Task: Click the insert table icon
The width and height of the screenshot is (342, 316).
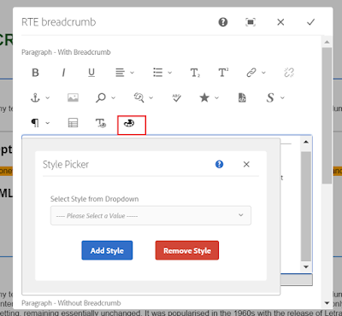Action: [73, 123]
